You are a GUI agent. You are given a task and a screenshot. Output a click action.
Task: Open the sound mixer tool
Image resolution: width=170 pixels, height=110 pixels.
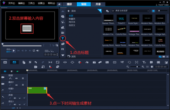click(87, 62)
